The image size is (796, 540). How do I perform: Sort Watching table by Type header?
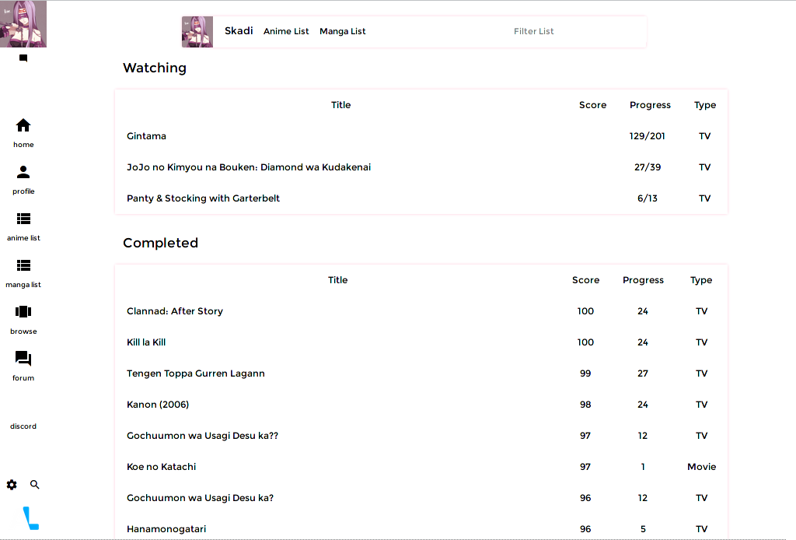(705, 105)
